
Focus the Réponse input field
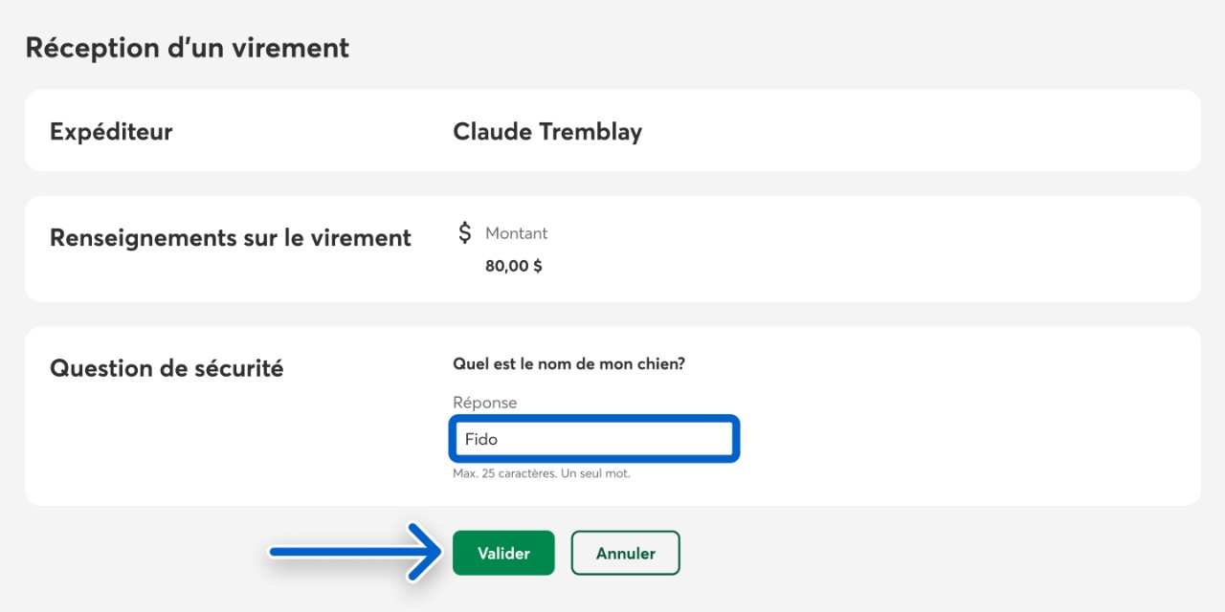(x=612, y=439)
